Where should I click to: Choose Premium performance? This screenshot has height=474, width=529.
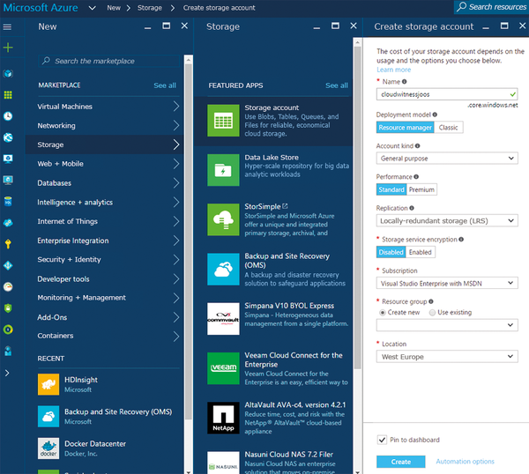point(421,189)
